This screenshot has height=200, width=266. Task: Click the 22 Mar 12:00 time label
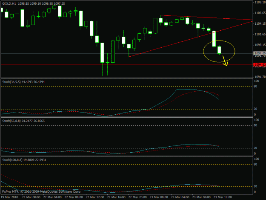95,197
